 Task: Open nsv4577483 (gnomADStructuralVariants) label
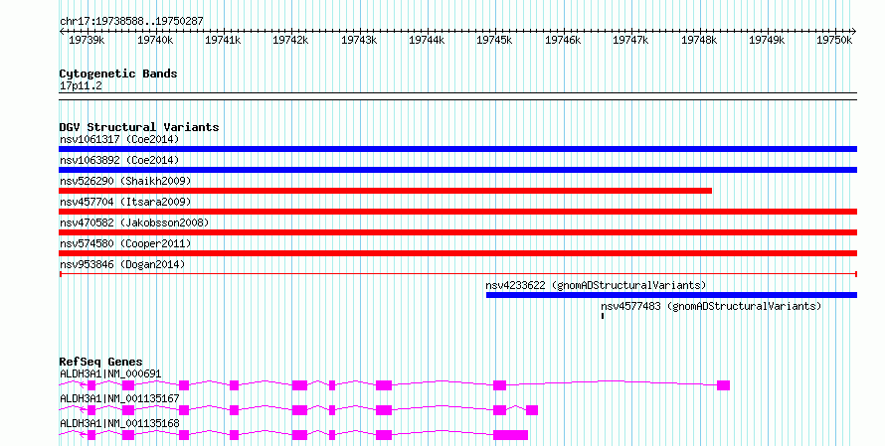point(711,306)
